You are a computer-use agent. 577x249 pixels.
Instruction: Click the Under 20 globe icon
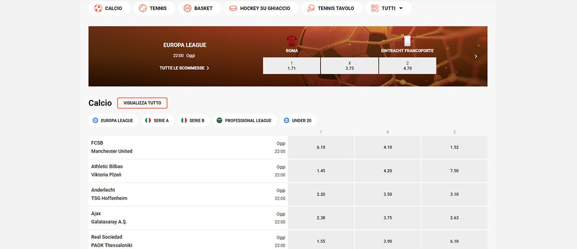pos(287,121)
